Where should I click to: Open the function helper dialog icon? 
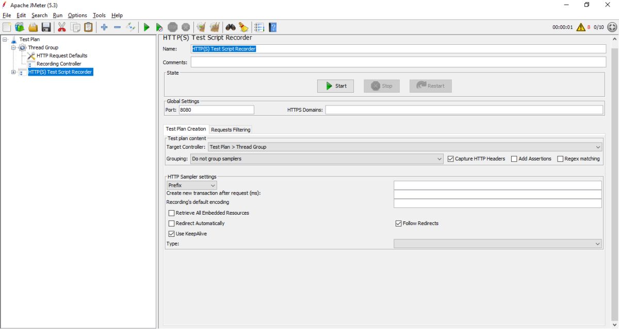tap(259, 27)
